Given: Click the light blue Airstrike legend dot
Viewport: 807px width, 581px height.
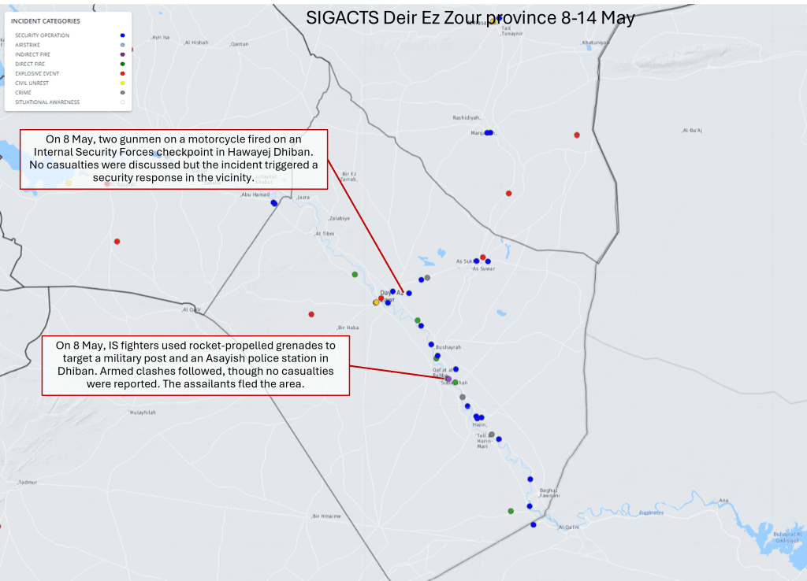Looking at the screenshot, I should click(122, 45).
